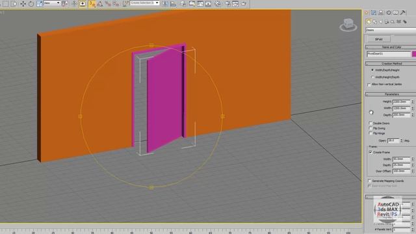416x234 pixels.
Task: Enable the Double Doors checkbox
Action: [370, 123]
